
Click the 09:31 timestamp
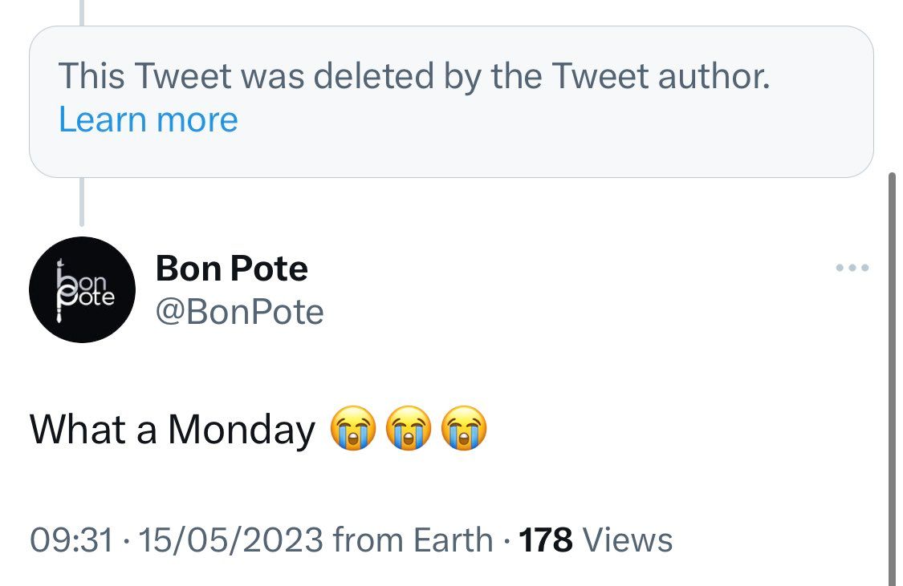[71, 540]
